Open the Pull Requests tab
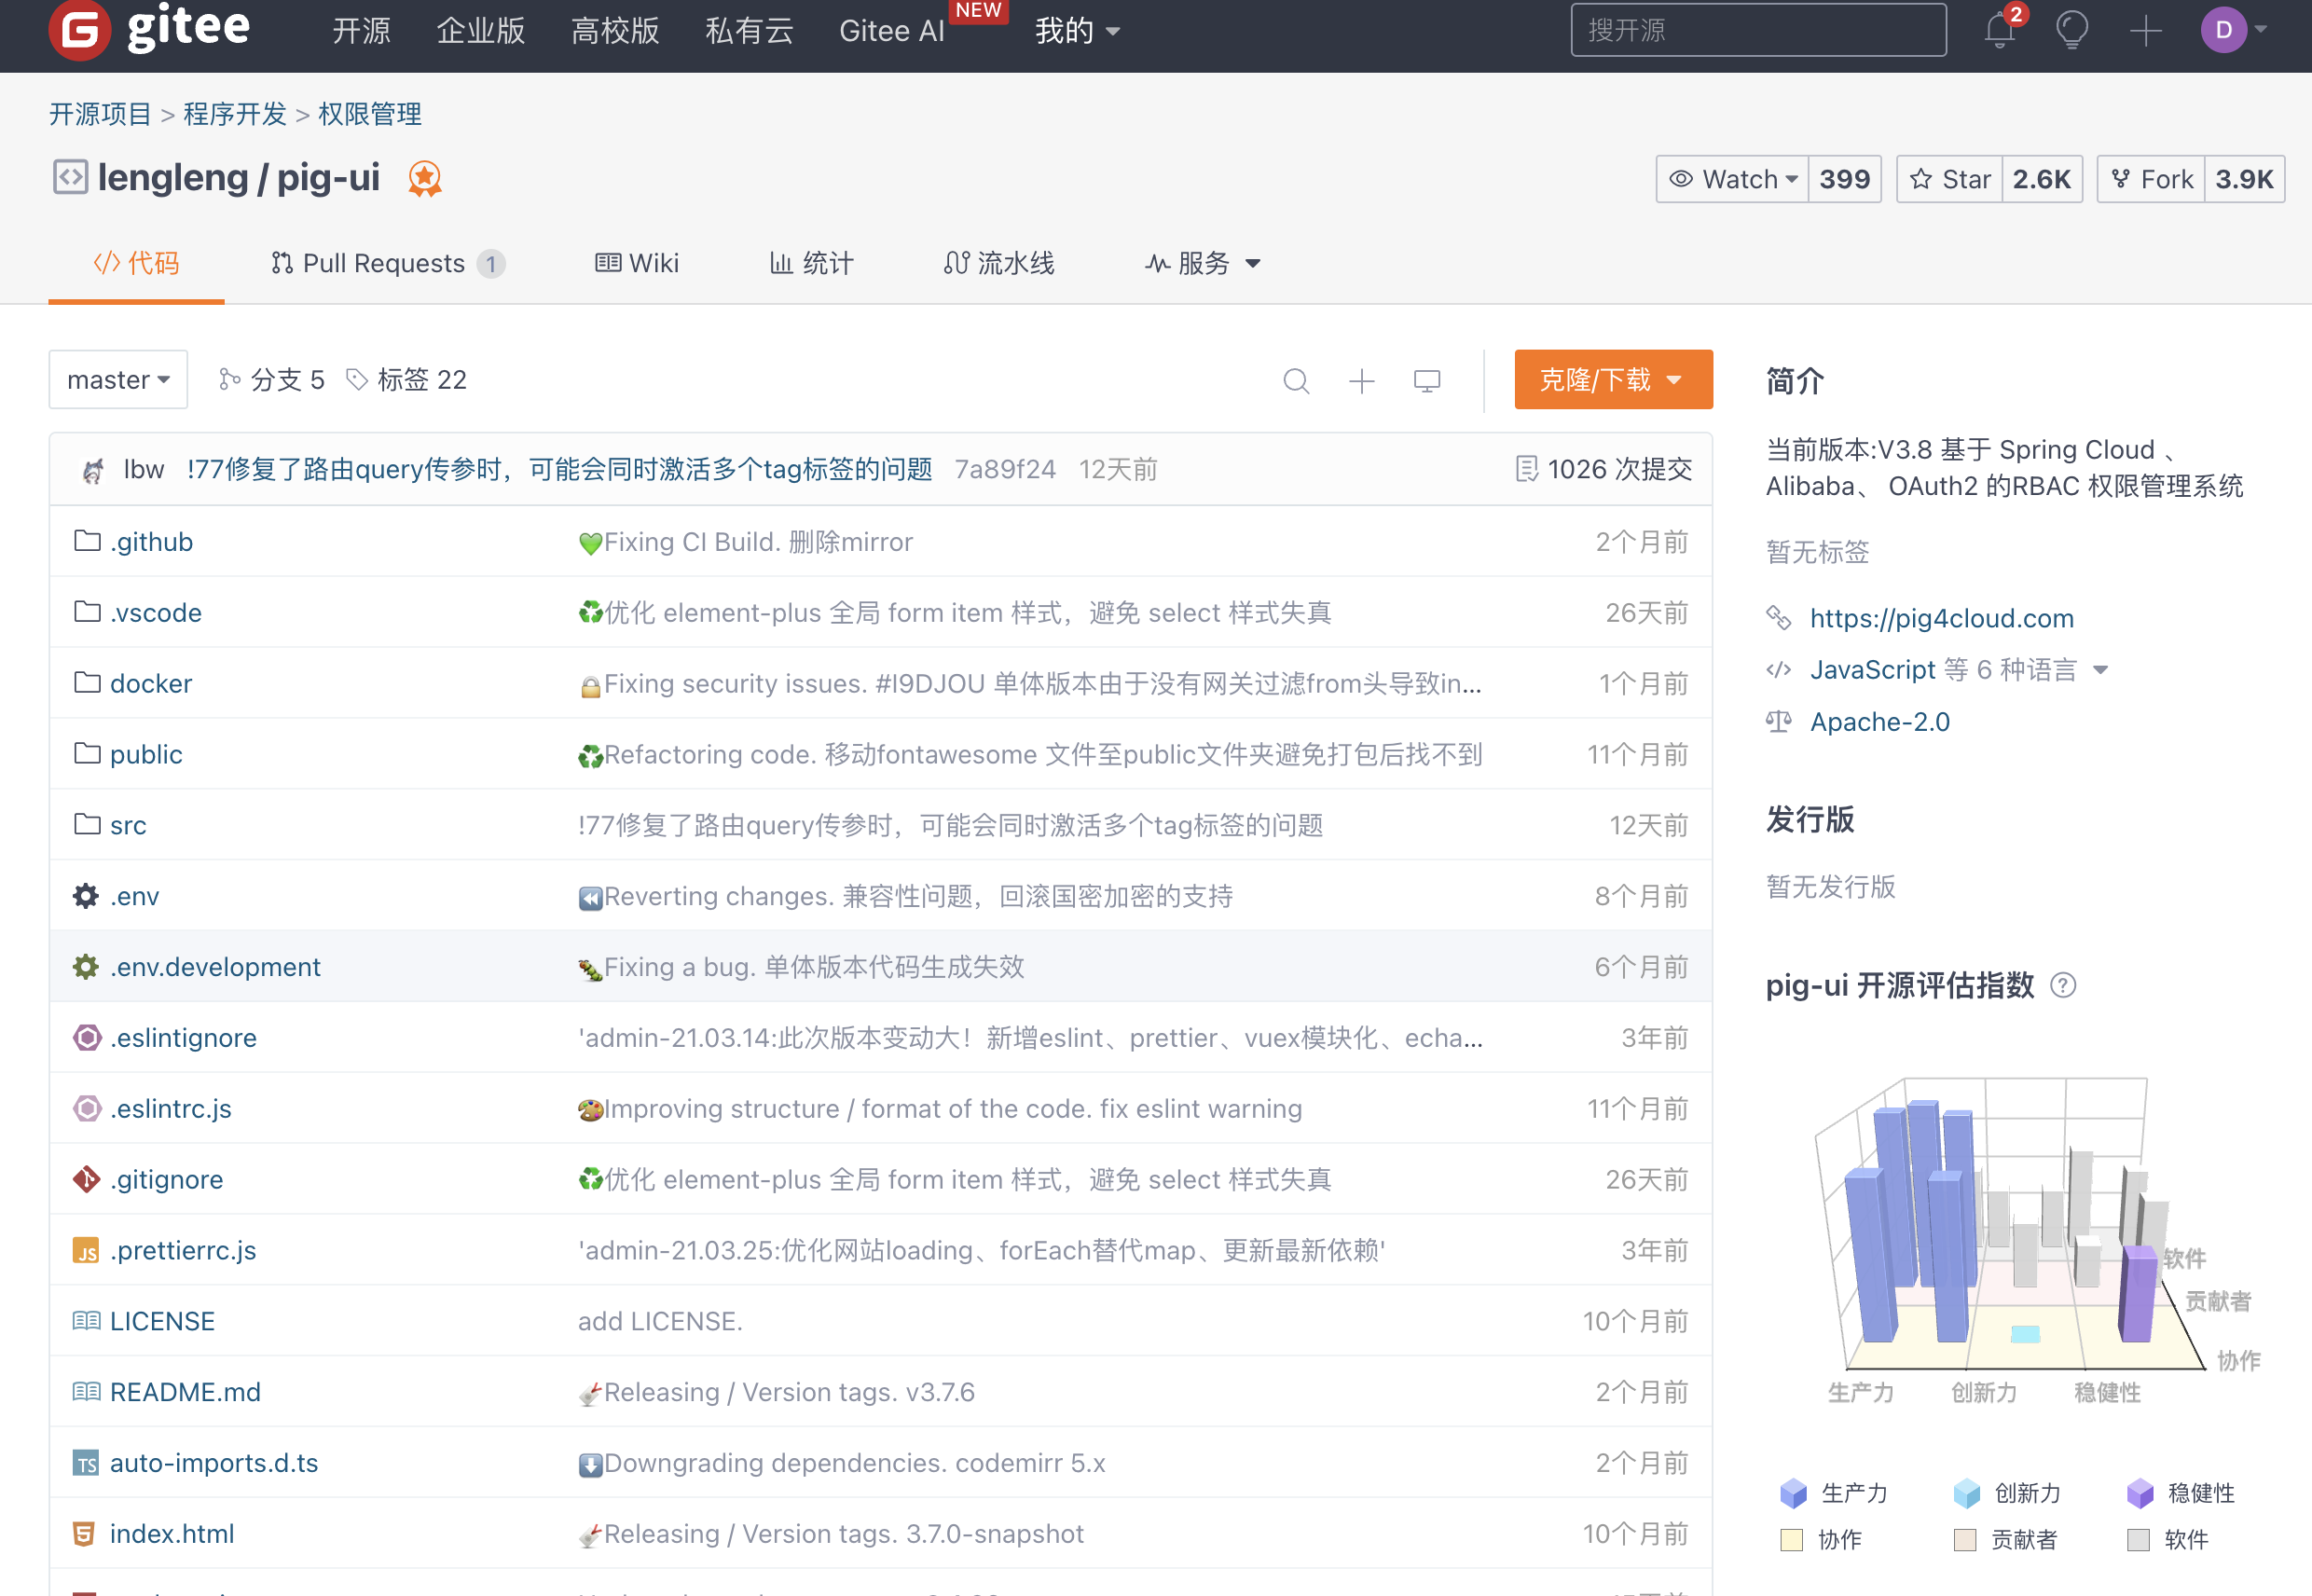The width and height of the screenshot is (2312, 1596). [387, 264]
